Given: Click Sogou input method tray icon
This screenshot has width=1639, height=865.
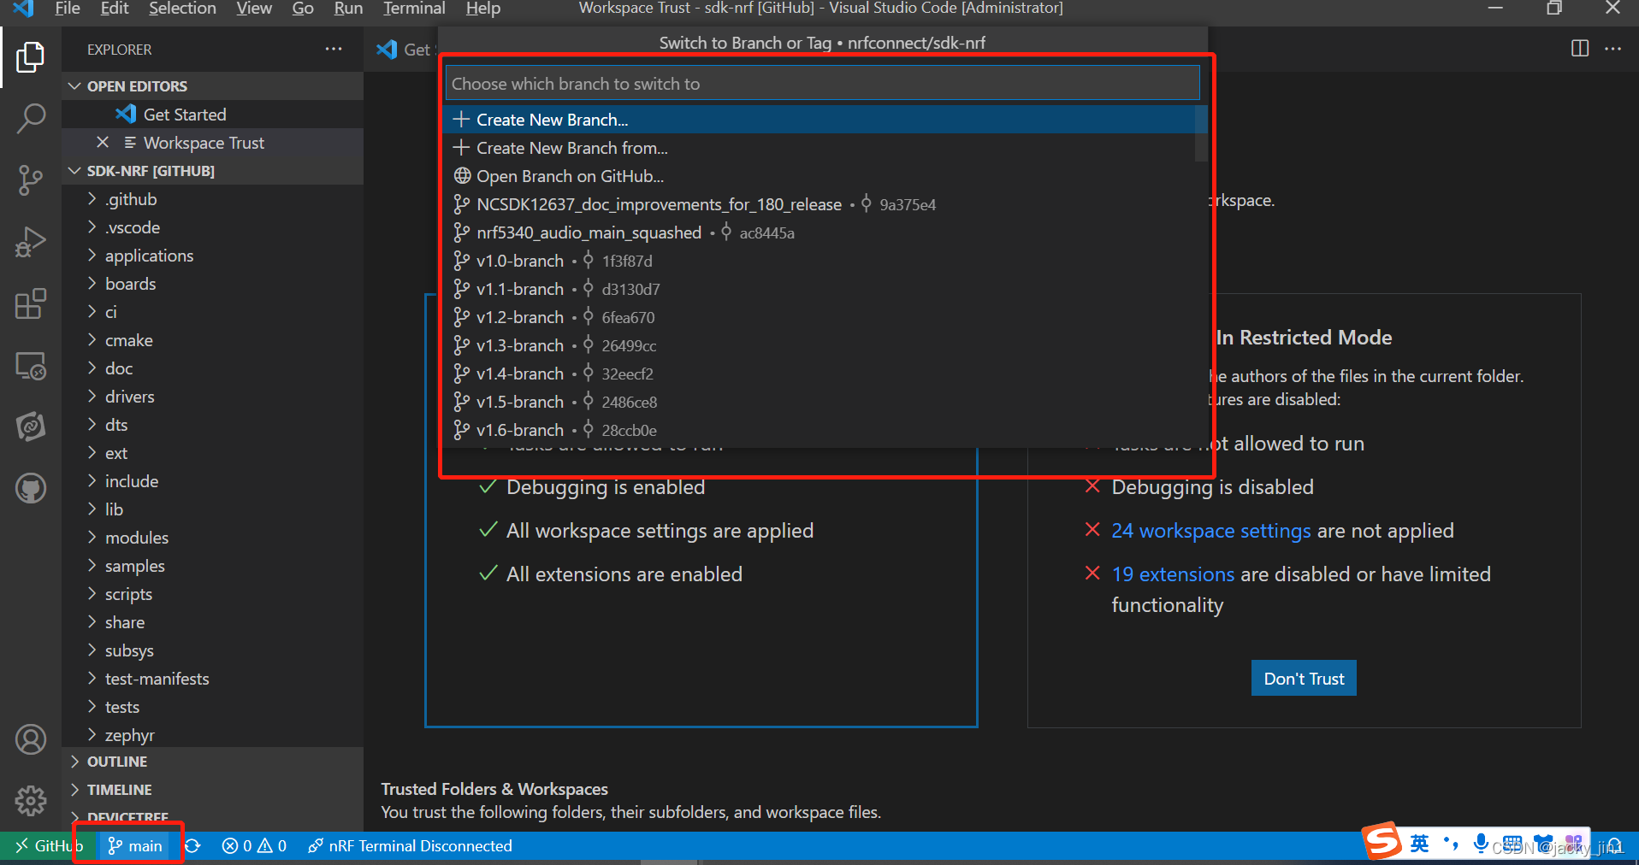Looking at the screenshot, I should (x=1383, y=842).
